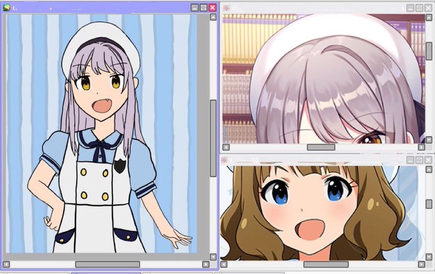Click the bottom-right window's horizontal scrollbar thumb

tap(326, 264)
